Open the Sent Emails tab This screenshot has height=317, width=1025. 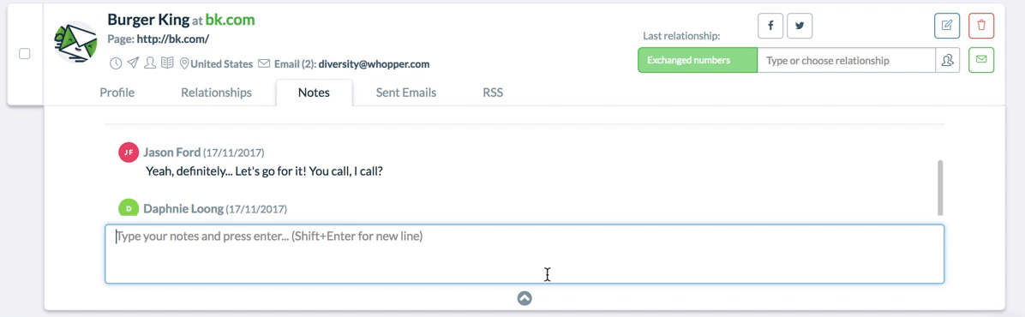tap(406, 93)
